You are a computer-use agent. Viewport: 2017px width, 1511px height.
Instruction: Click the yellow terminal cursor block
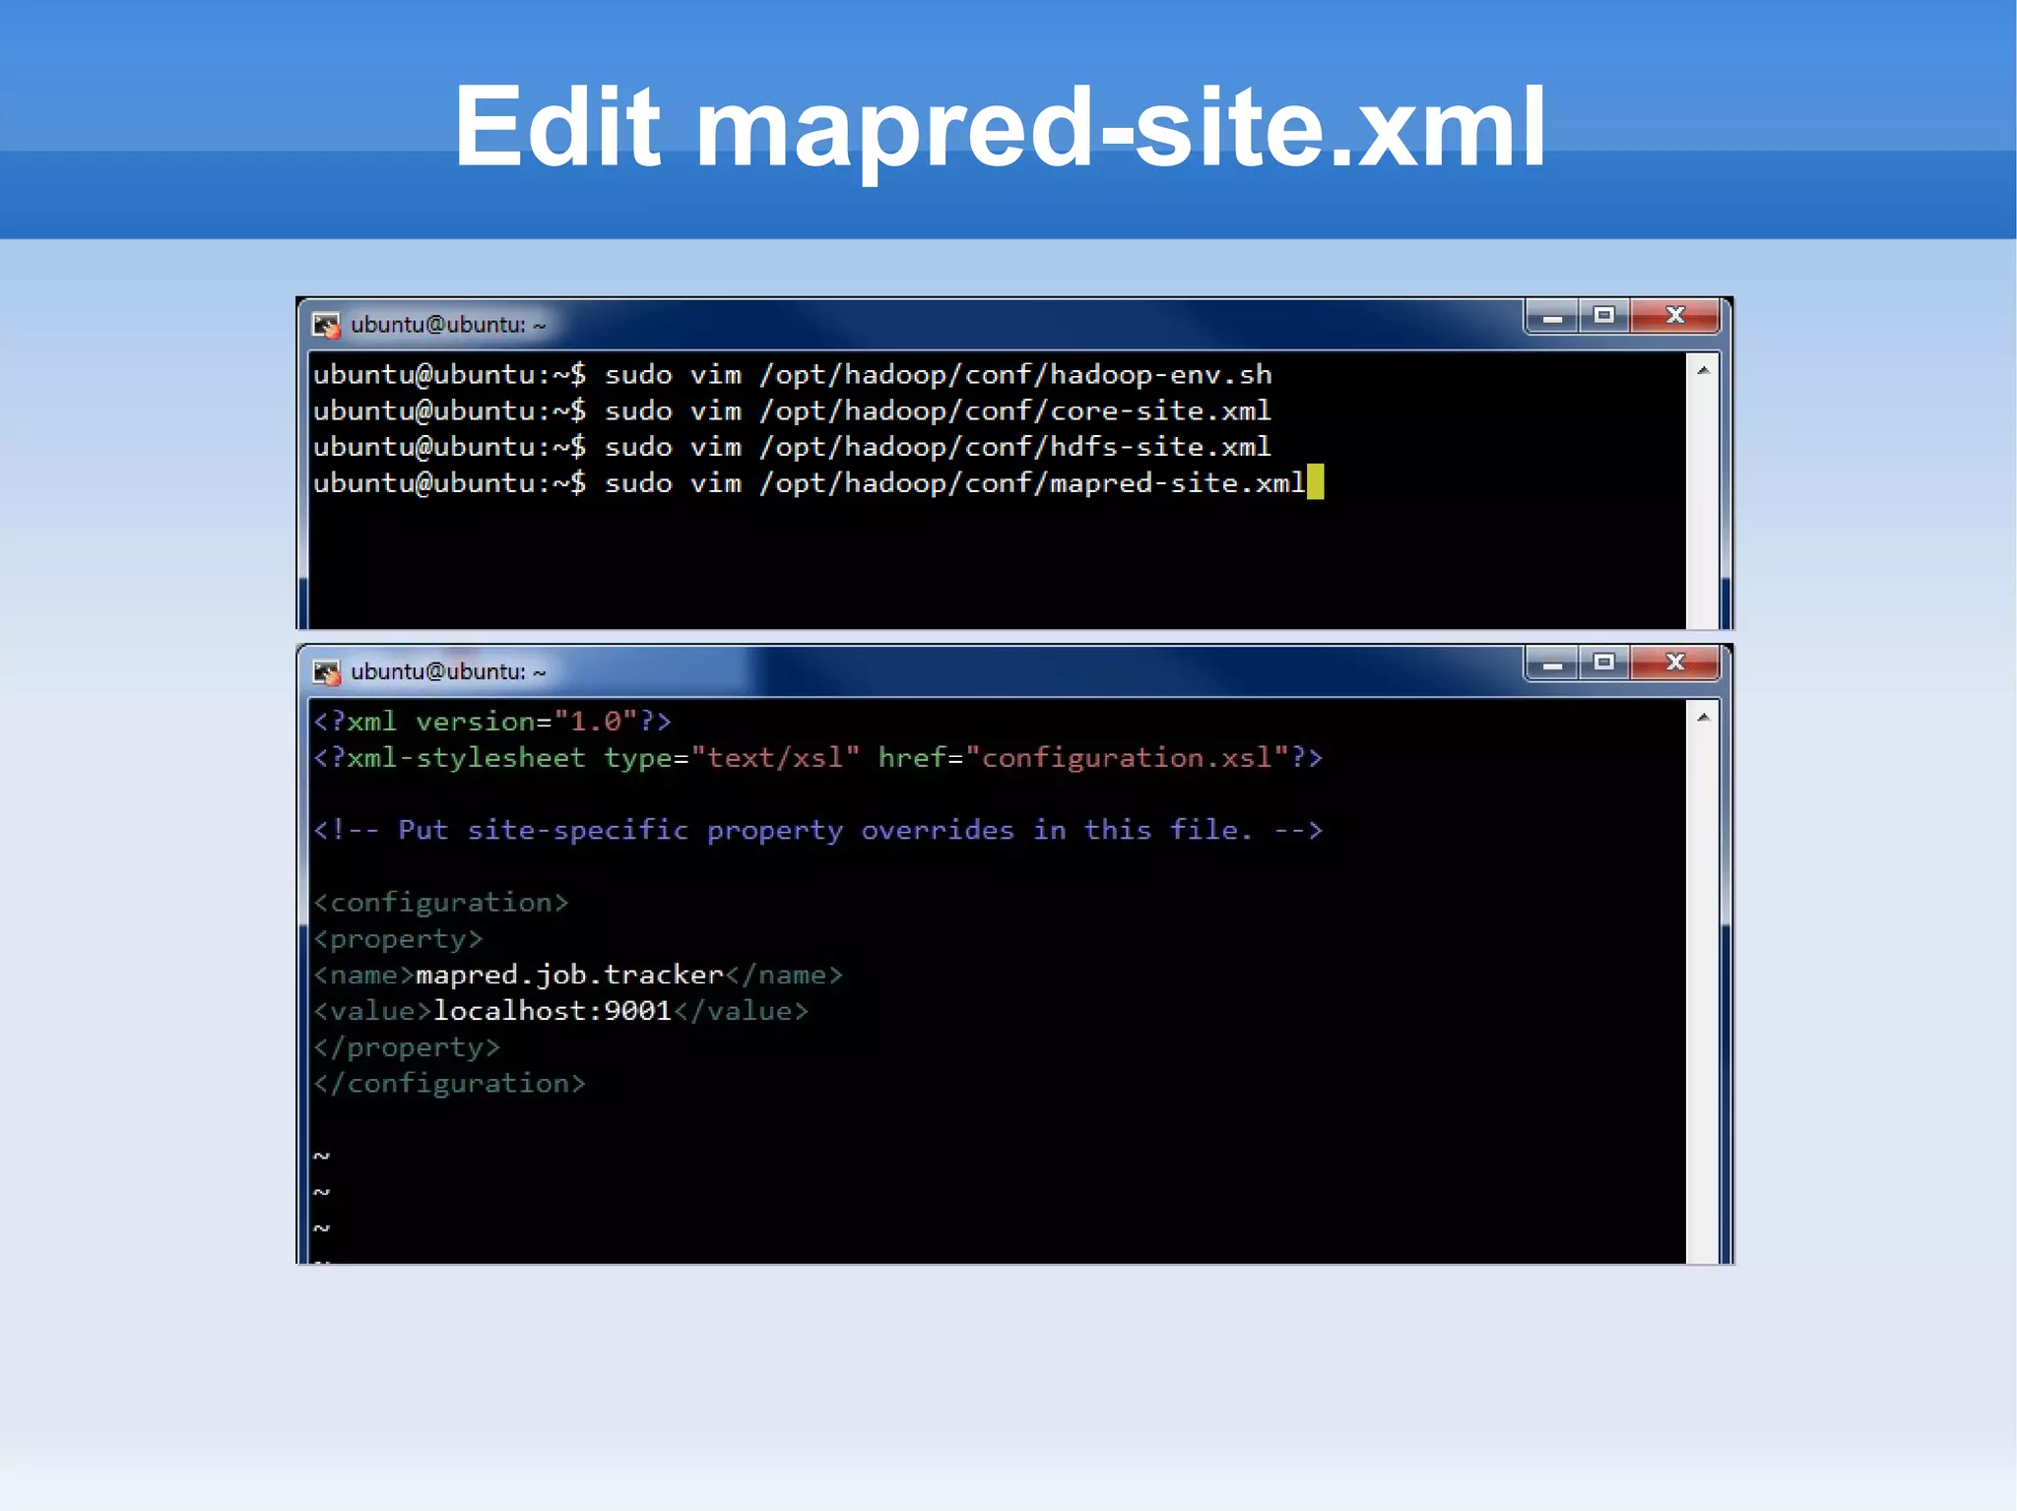[x=1316, y=482]
